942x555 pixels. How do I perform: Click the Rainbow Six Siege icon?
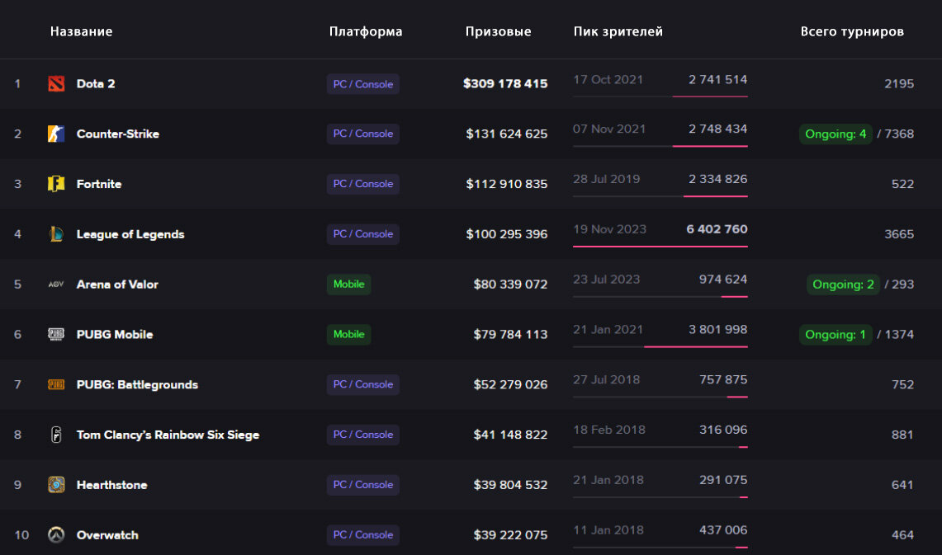[56, 435]
